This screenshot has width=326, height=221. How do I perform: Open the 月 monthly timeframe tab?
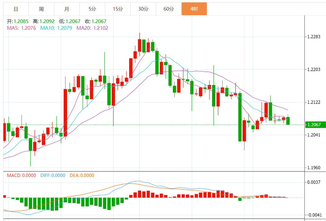tap(67, 9)
